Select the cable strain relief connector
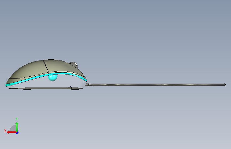The height and width of the screenshot is (149, 231). click(x=88, y=85)
